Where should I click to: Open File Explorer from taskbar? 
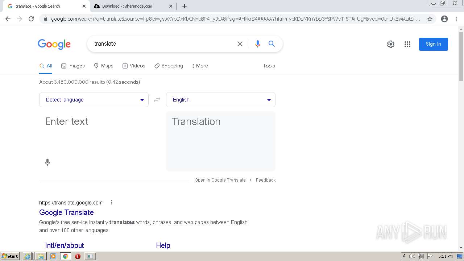[x=41, y=256]
